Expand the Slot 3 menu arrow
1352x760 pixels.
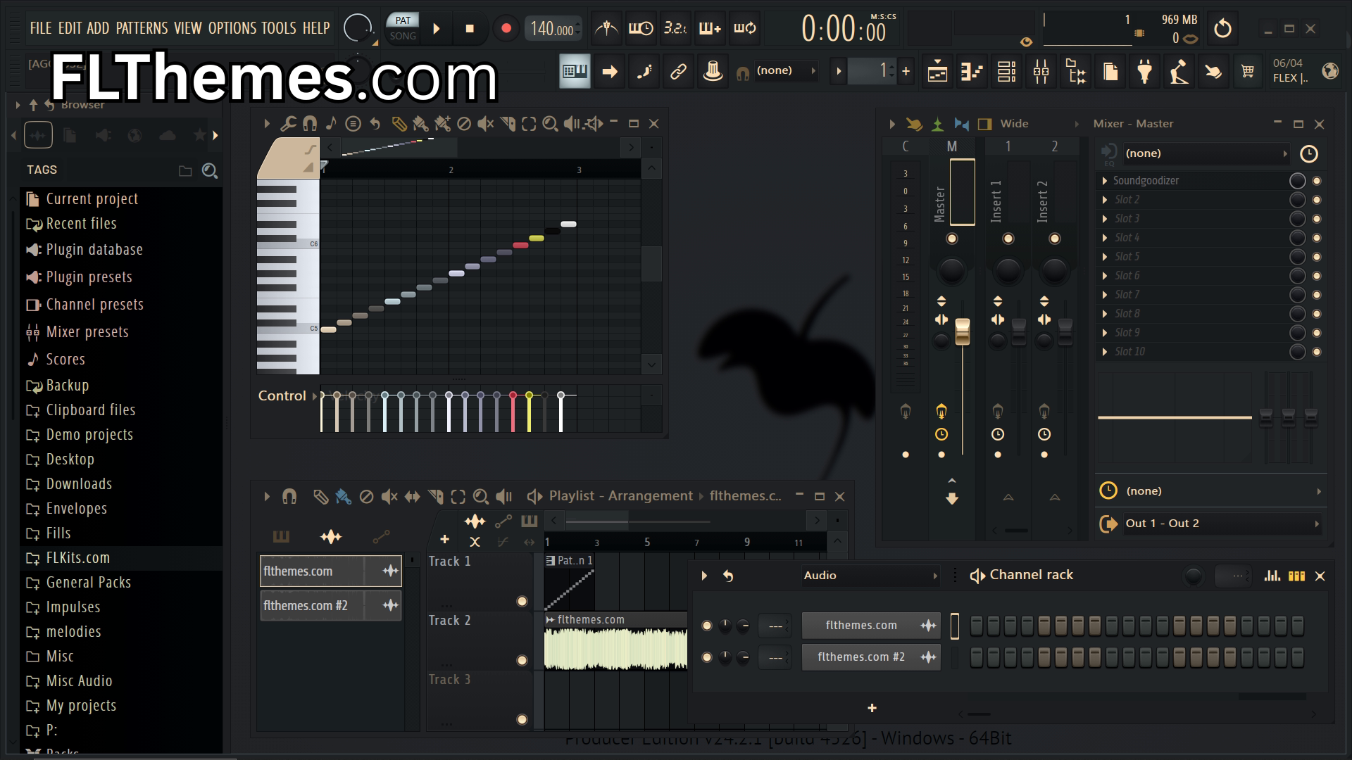[x=1105, y=219]
